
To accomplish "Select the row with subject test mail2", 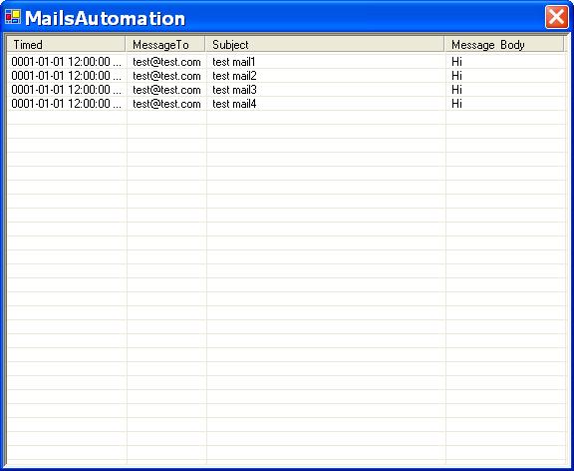I will point(286,76).
